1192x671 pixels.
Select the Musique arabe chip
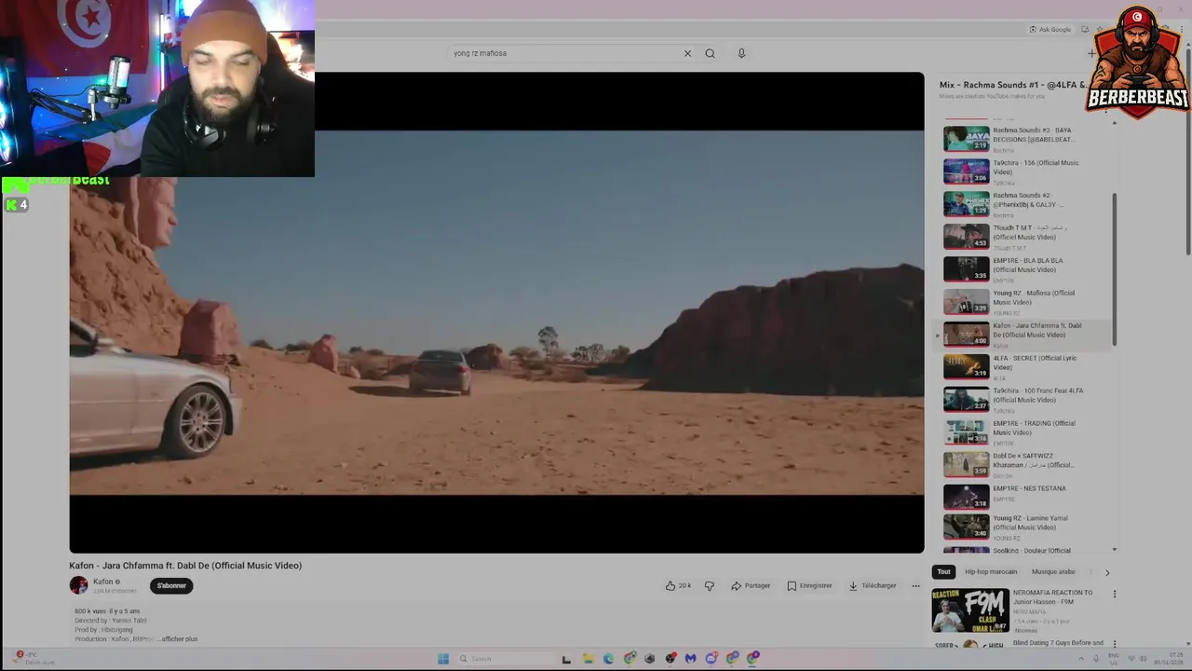pos(1053,572)
